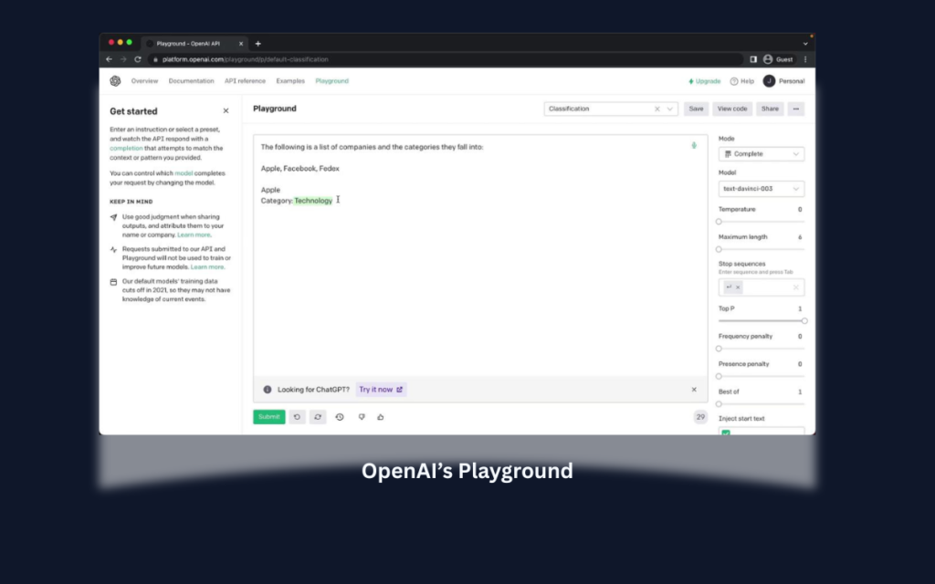Click the microphone icon in the prompt editor
This screenshot has width=935, height=584.
[693, 144]
